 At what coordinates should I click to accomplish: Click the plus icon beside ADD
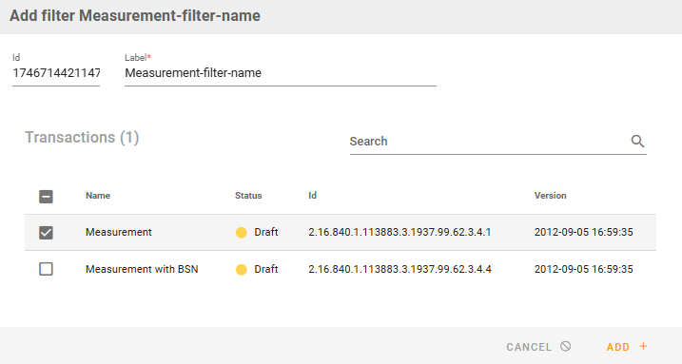click(x=643, y=346)
